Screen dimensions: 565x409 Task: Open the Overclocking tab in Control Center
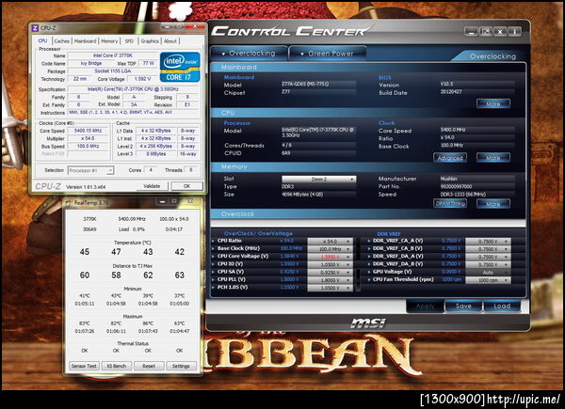point(250,54)
